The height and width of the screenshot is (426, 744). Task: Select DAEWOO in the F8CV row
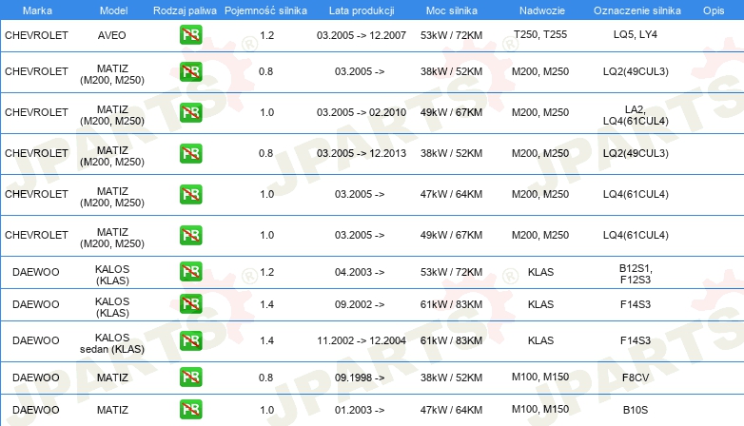[36, 378]
